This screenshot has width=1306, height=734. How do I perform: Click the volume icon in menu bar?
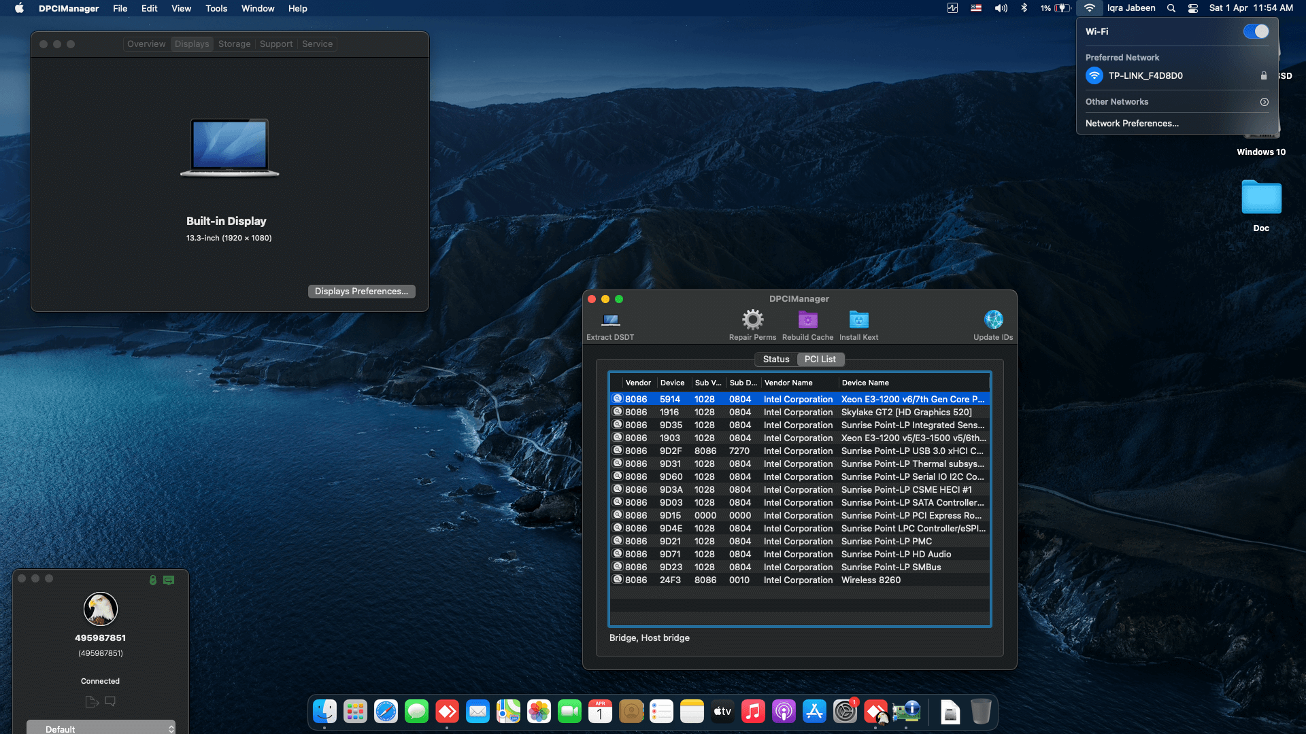tap(1000, 8)
